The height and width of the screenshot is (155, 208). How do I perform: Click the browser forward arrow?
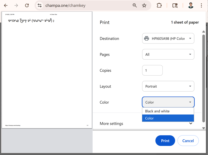point(16,5)
